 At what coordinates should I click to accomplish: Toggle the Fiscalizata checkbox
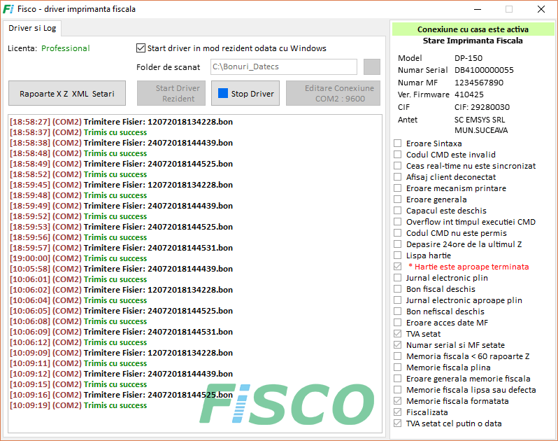[397, 412]
